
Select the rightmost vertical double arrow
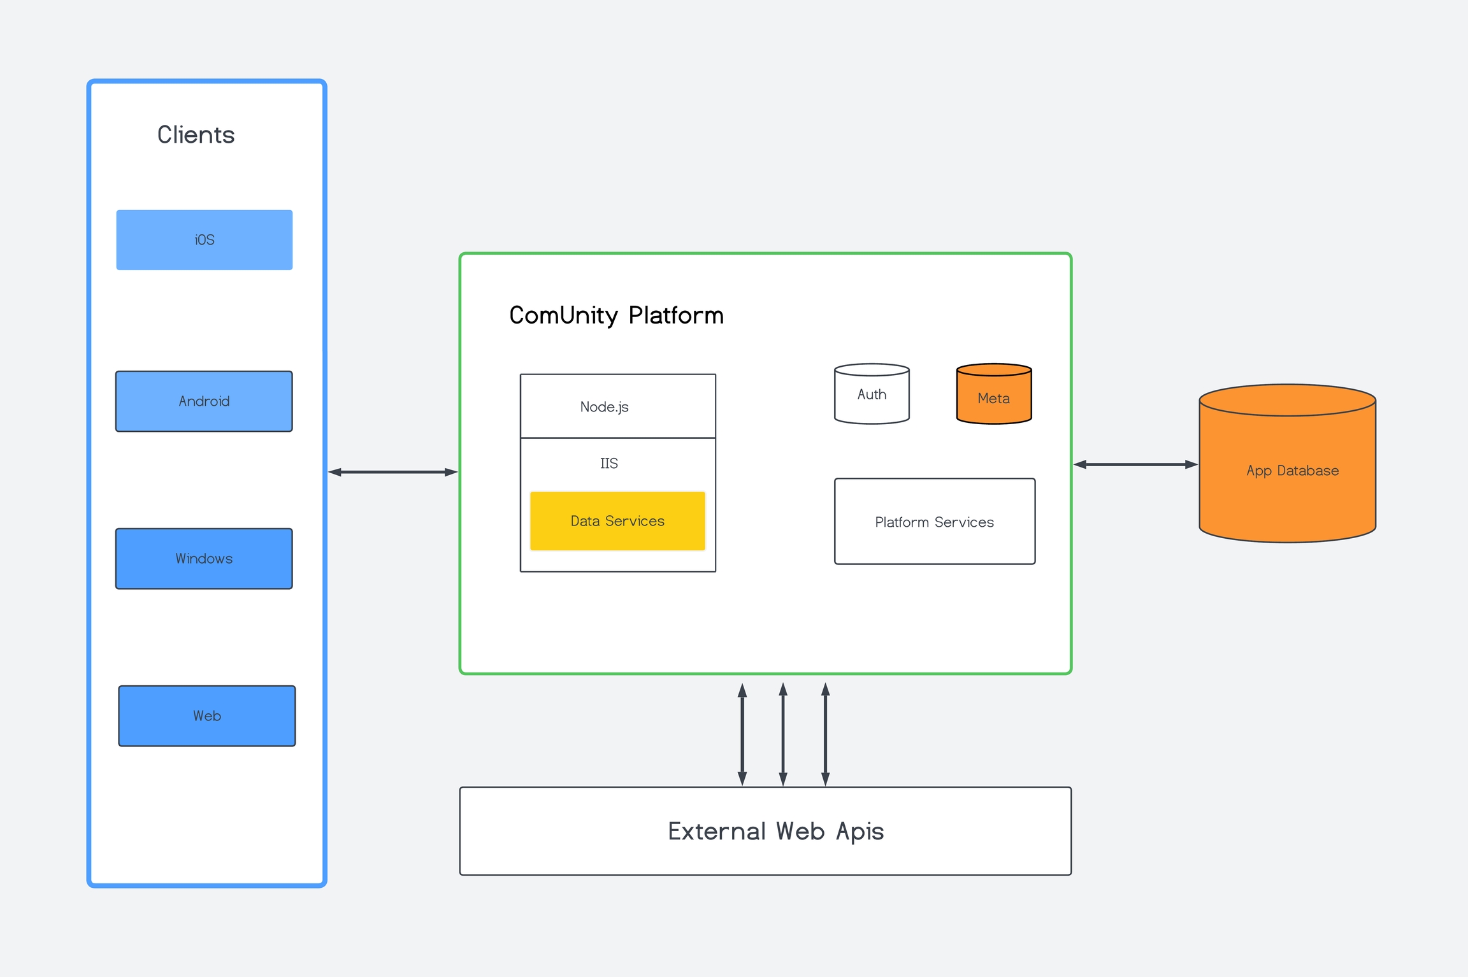tap(825, 734)
